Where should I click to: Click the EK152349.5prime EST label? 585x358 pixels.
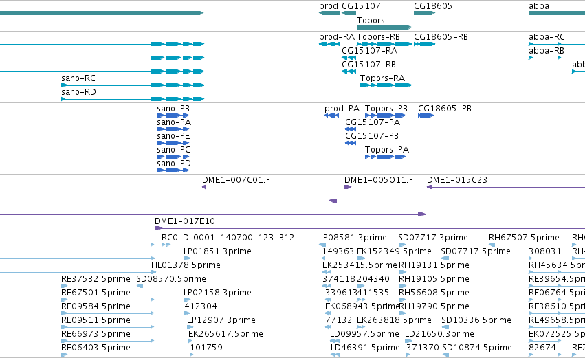pyautogui.click(x=394, y=252)
